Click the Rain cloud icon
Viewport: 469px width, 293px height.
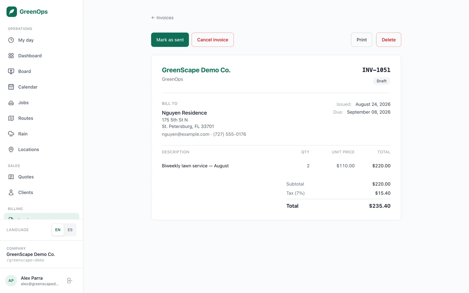11,134
